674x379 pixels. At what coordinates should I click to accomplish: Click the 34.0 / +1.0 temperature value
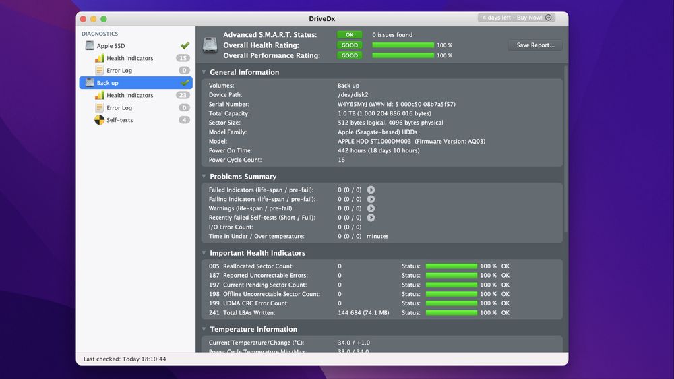click(x=354, y=343)
